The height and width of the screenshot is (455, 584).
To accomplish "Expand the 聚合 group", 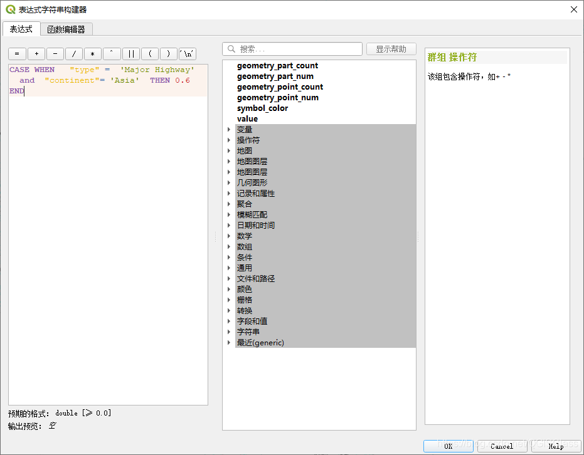I will (229, 204).
